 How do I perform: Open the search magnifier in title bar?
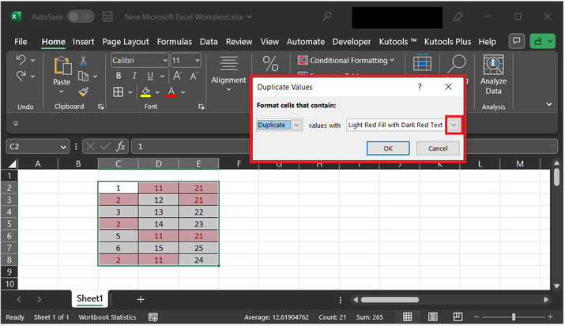point(327,17)
